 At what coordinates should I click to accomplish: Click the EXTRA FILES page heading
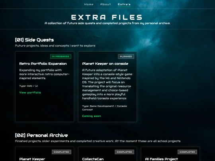[107, 17]
